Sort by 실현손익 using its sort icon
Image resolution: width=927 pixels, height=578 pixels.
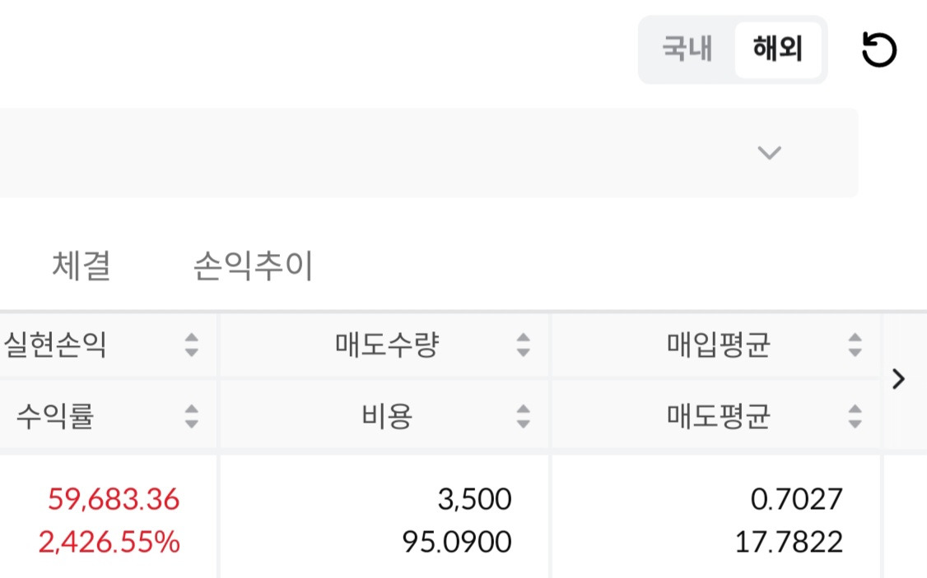point(189,346)
